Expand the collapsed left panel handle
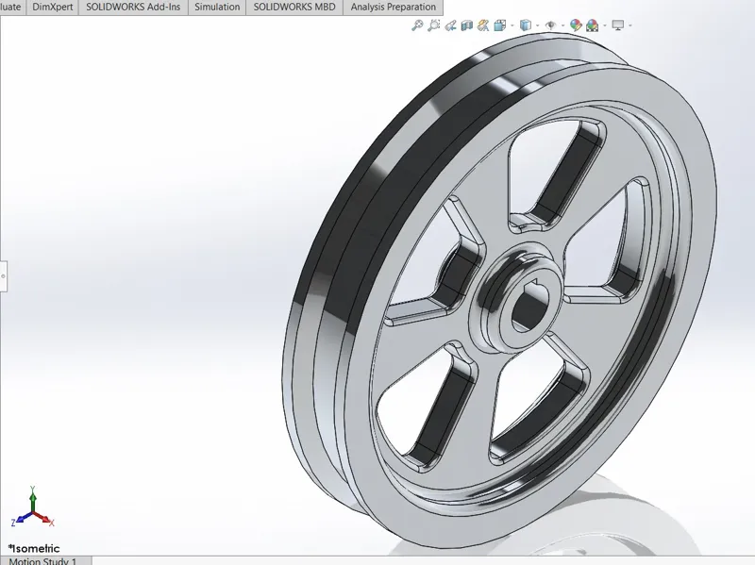This screenshot has height=565, width=755. pos(4,276)
